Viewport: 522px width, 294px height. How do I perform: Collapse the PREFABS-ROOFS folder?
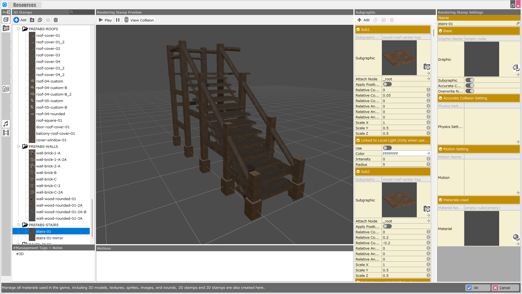tap(18, 29)
